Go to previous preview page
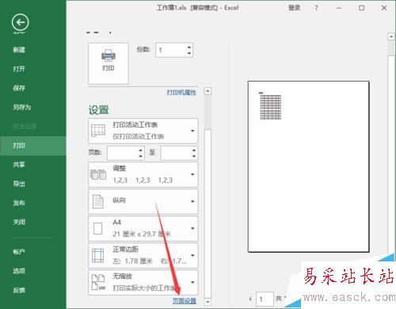396x309 pixels. 250,299
